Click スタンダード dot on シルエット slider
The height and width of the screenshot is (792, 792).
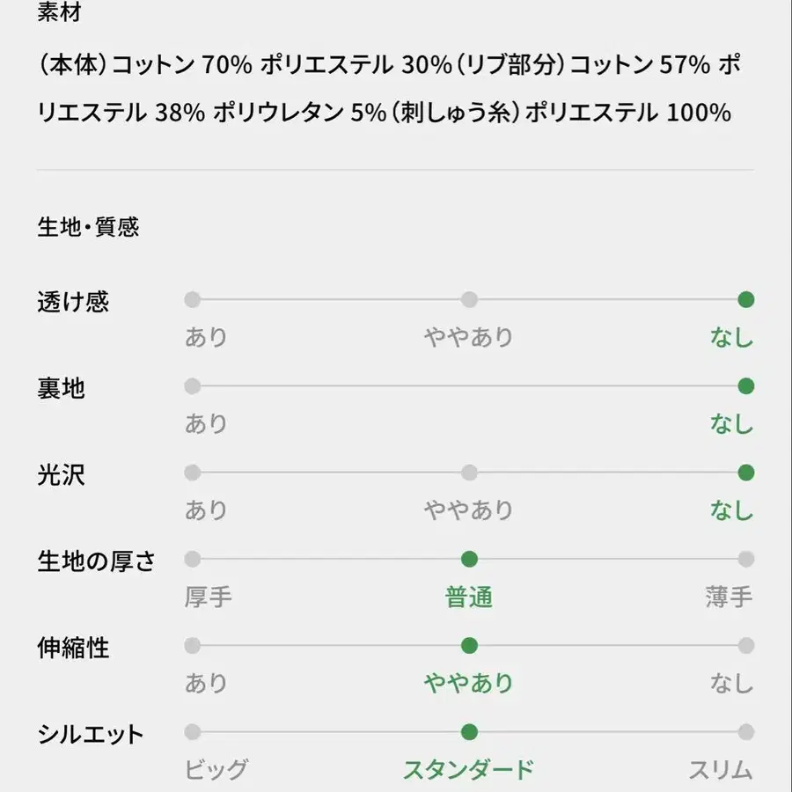pyautogui.click(x=469, y=732)
